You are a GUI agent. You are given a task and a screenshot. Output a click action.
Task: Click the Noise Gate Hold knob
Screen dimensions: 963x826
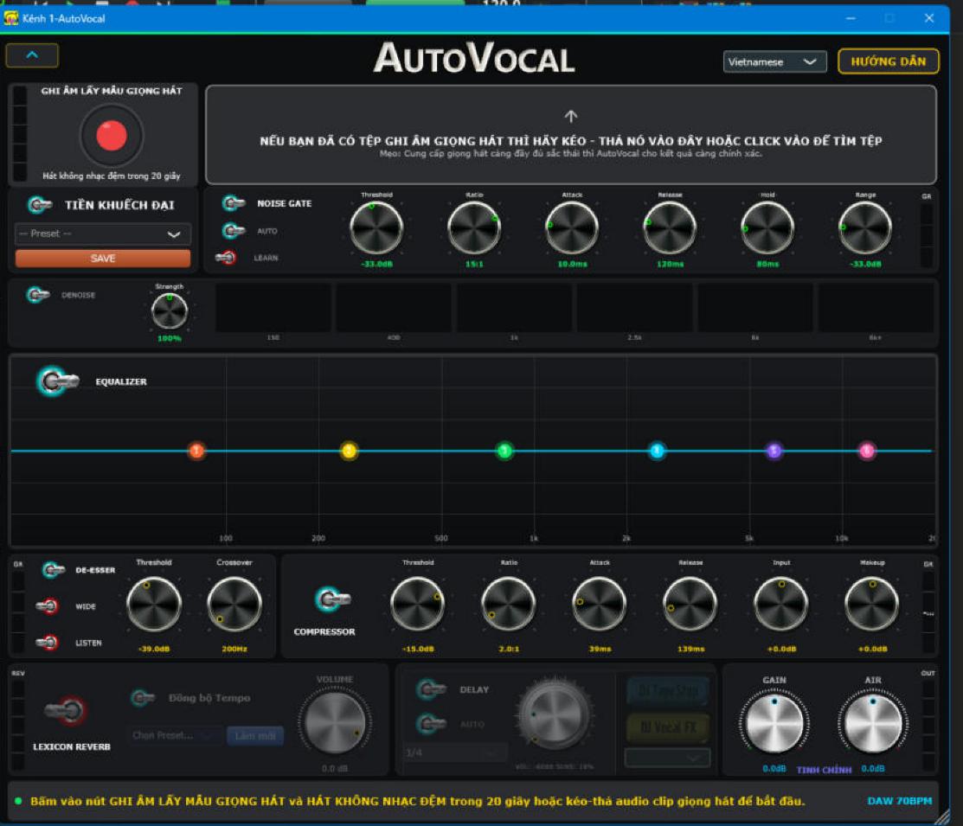coord(767,227)
